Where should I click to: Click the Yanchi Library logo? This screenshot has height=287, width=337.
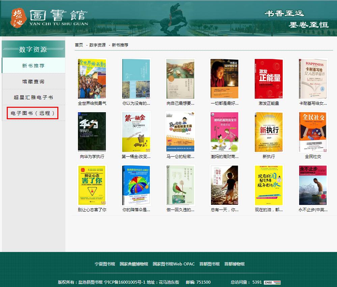pos(50,18)
